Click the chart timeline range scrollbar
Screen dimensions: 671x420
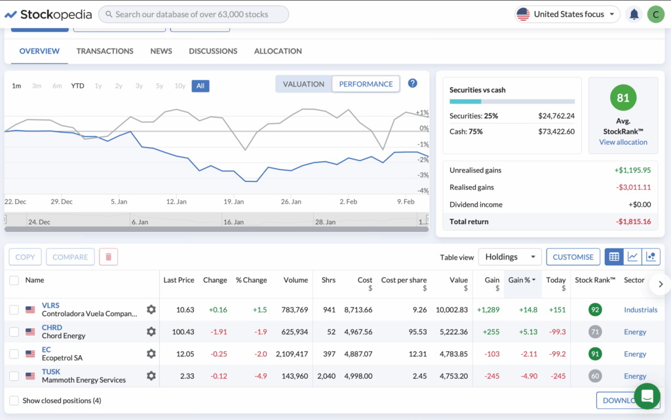click(x=216, y=229)
